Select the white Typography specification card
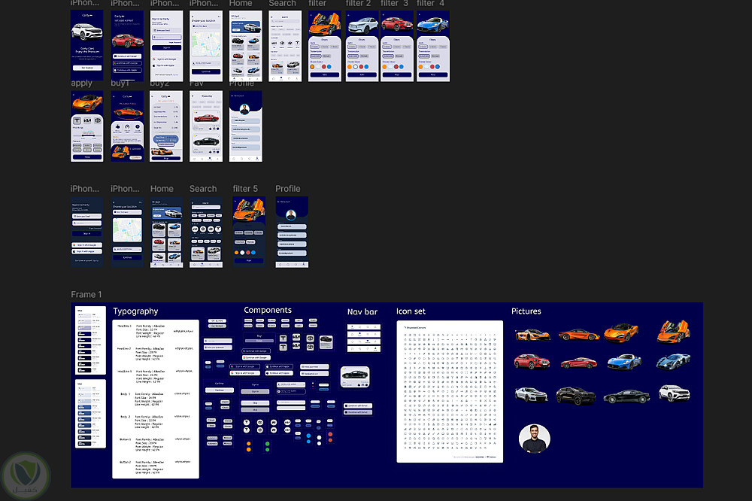Viewport: 752px width, 501px height. pos(156,399)
